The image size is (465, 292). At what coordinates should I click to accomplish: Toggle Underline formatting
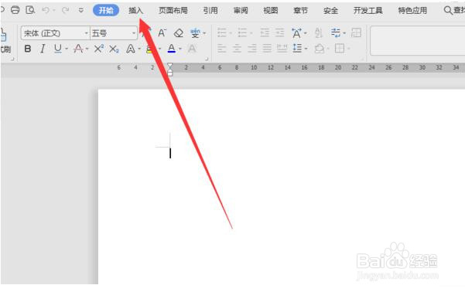pos(58,49)
